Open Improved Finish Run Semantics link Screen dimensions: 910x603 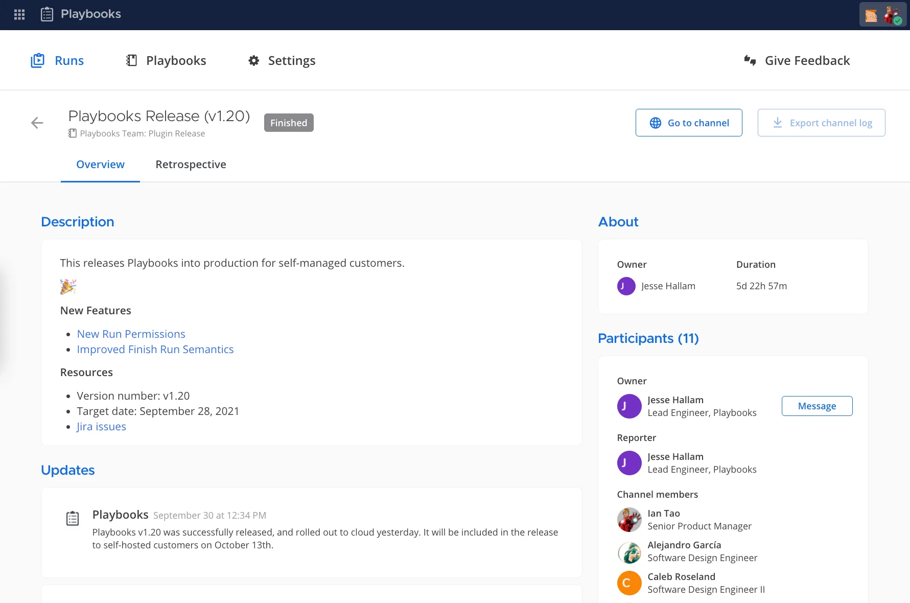click(155, 350)
